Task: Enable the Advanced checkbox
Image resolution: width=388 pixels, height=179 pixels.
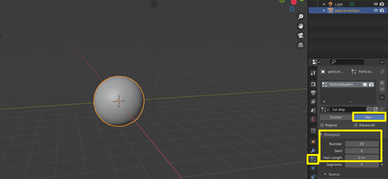Action: pyautogui.click(x=356, y=125)
